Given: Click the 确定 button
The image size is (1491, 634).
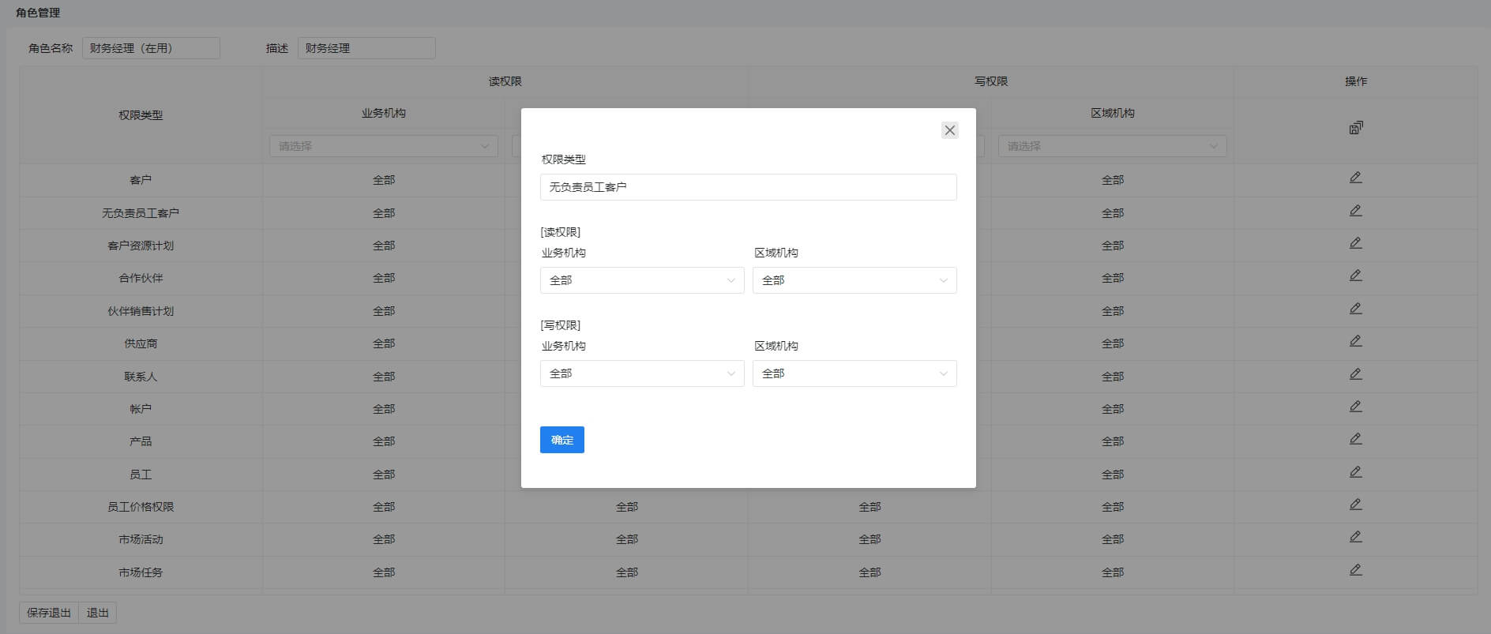Looking at the screenshot, I should point(562,440).
